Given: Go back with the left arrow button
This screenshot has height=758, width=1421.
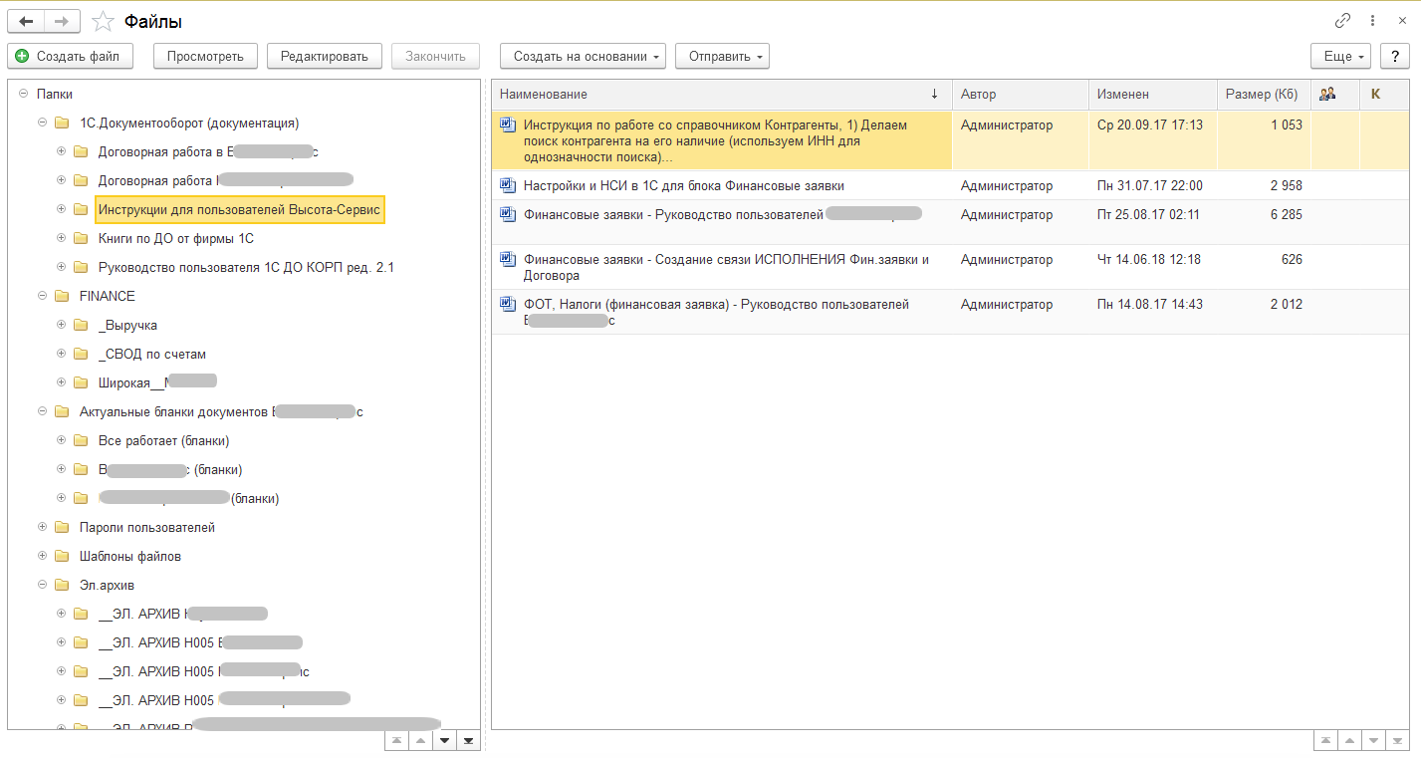Looking at the screenshot, I should (x=27, y=21).
